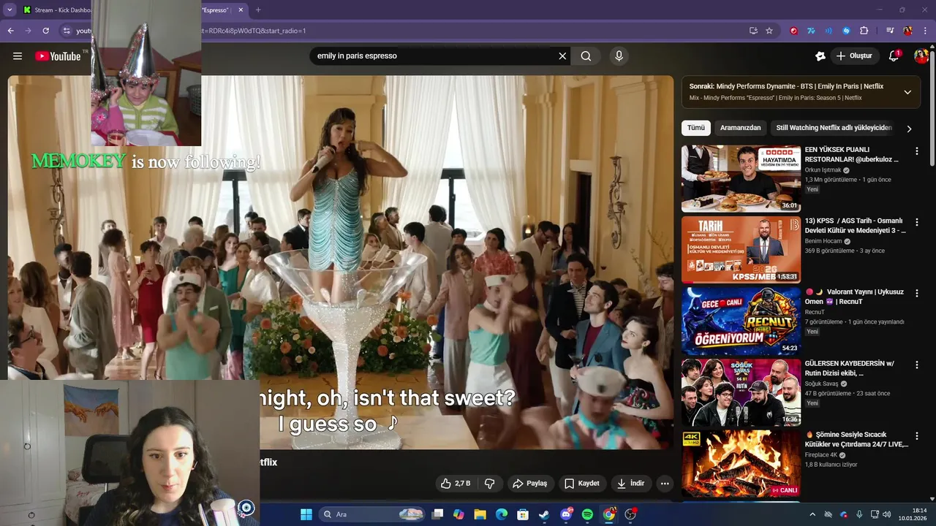Open Task View in the taskbar

[x=437, y=514]
